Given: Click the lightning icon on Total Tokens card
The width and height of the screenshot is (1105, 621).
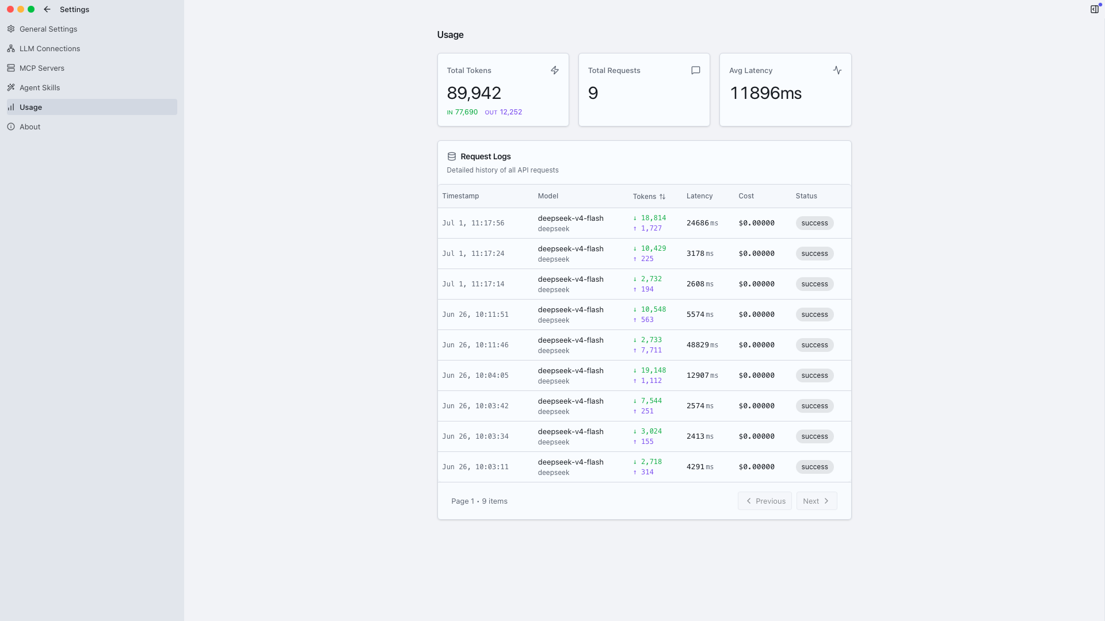Looking at the screenshot, I should pyautogui.click(x=555, y=70).
